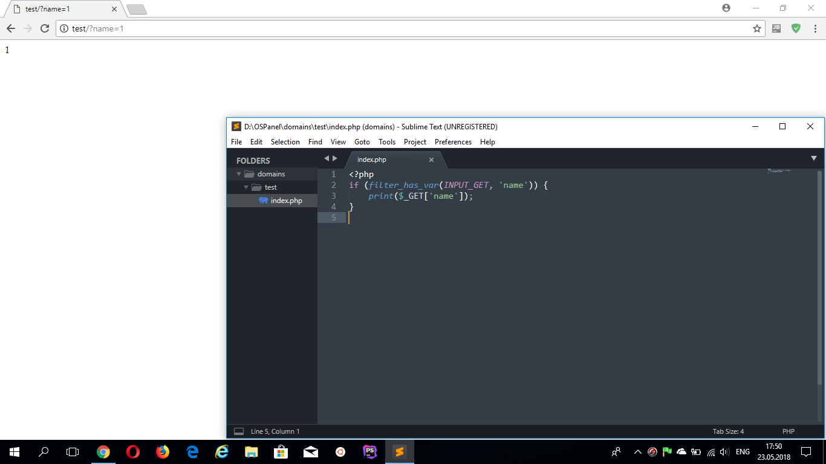
Task: Open the Preferences menu
Action: coord(452,142)
